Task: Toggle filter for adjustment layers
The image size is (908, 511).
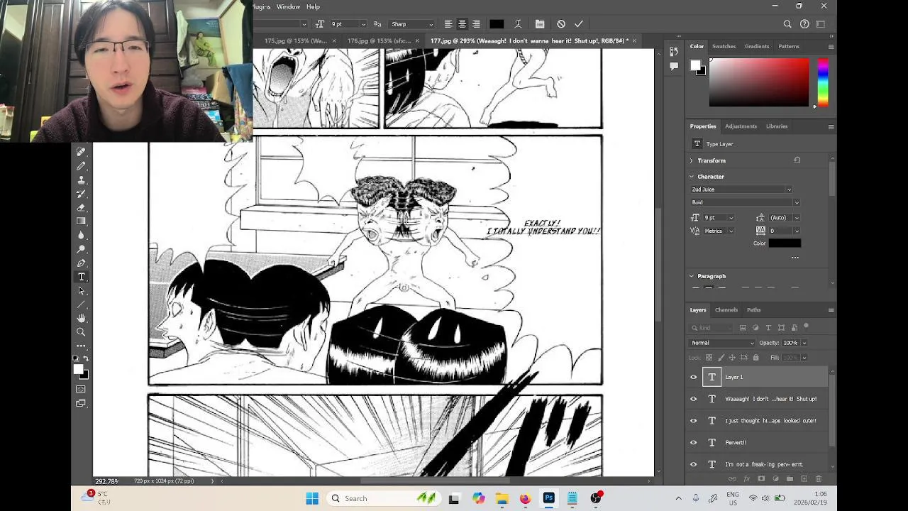Action: pos(755,328)
